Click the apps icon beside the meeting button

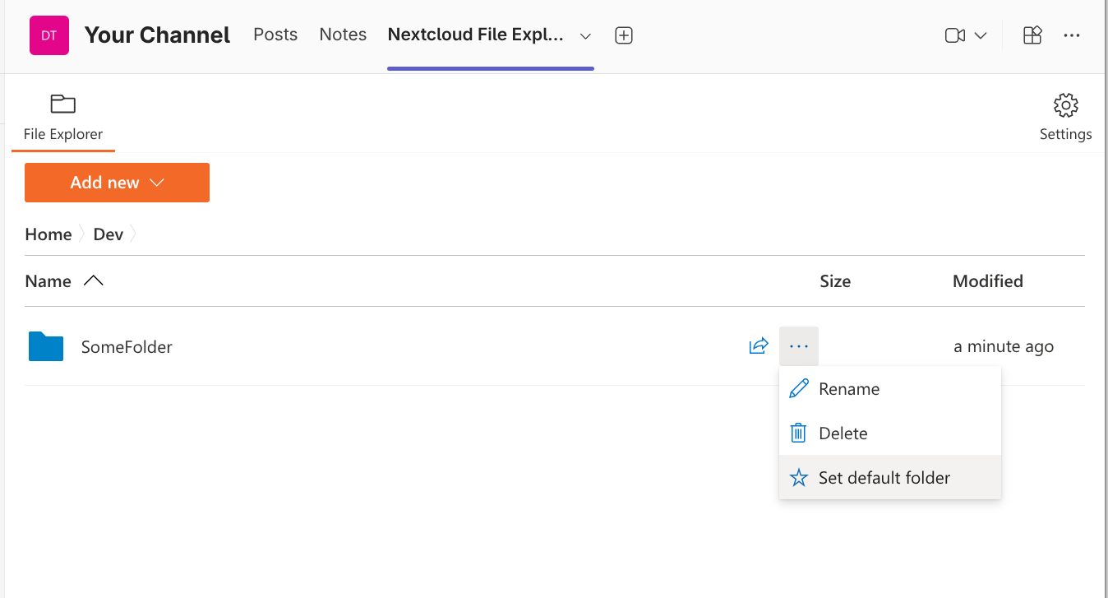tap(1032, 35)
